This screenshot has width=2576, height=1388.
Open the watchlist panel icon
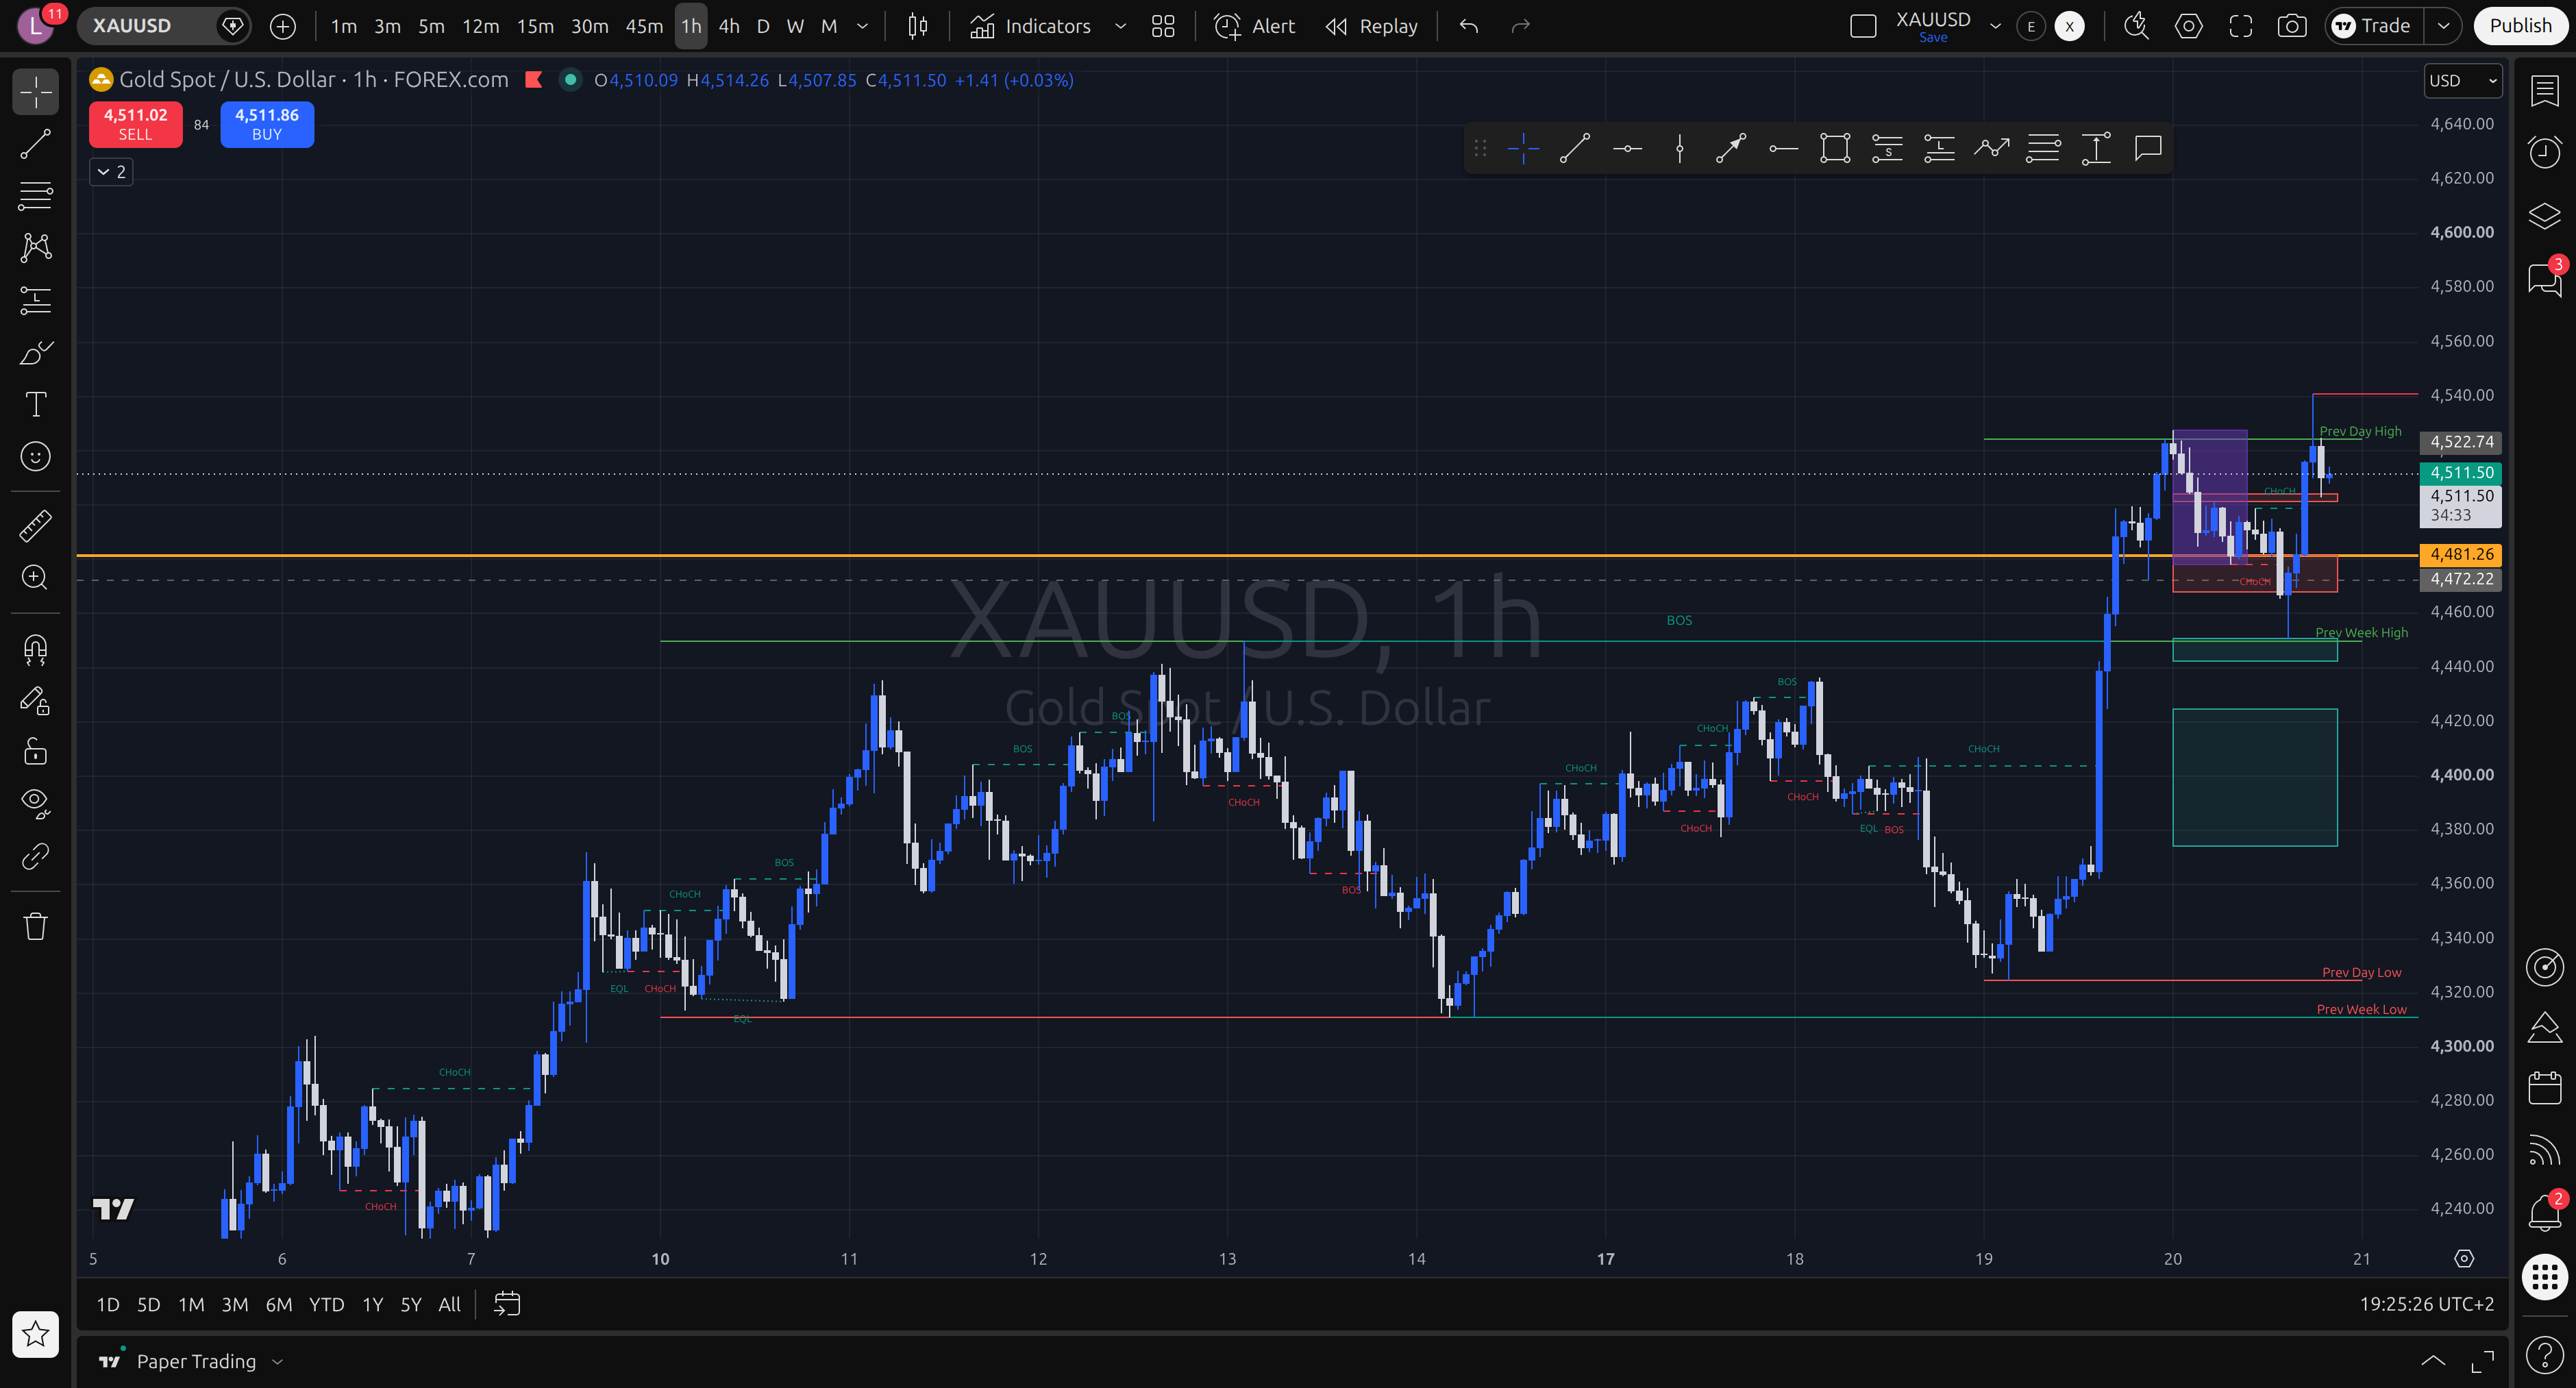coord(2545,91)
